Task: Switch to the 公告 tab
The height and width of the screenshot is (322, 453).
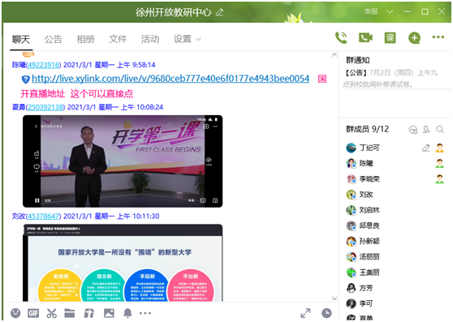Action: pos(53,39)
